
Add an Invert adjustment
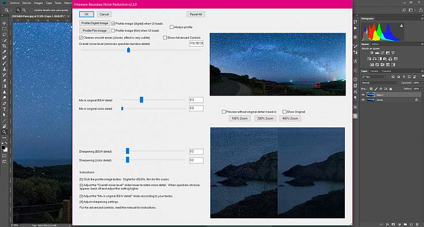(x=372, y=65)
